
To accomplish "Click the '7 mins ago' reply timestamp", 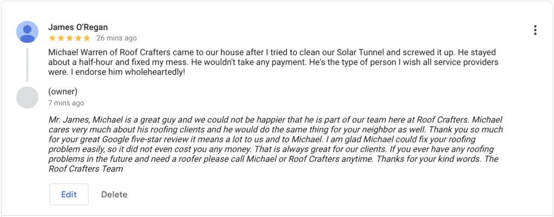I will pyautogui.click(x=67, y=103).
